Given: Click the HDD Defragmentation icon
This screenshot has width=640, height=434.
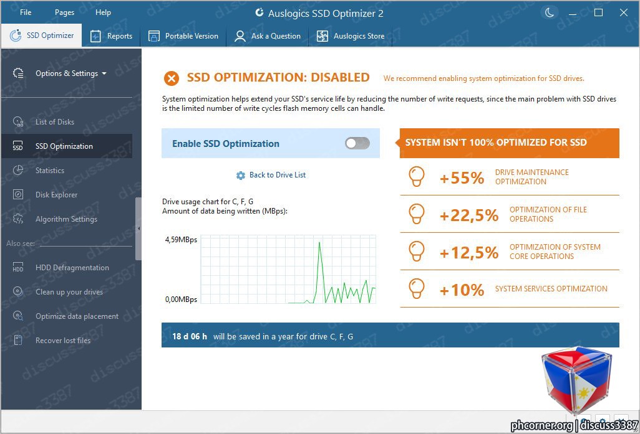Looking at the screenshot, I should point(18,267).
